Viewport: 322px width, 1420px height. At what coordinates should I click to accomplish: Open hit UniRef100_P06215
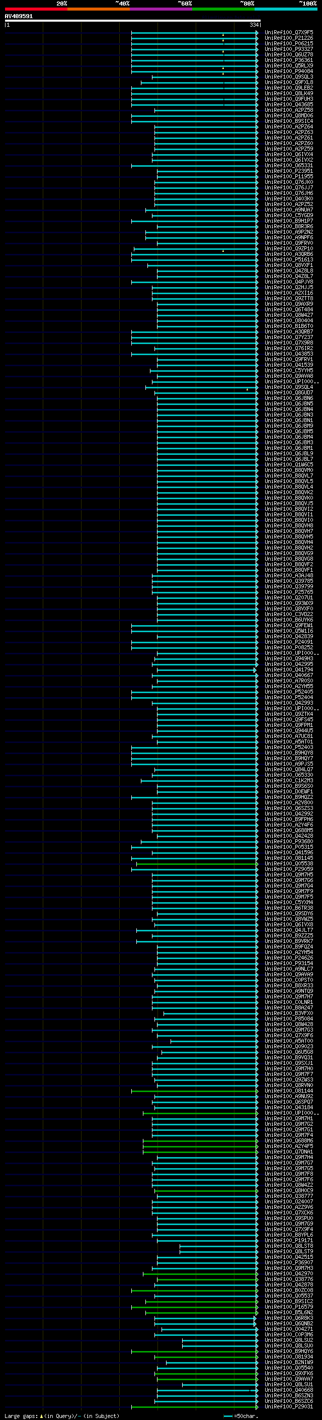[x=289, y=44]
